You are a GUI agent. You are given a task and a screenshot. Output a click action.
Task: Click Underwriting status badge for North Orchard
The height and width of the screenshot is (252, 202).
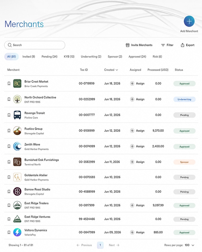click(x=184, y=99)
